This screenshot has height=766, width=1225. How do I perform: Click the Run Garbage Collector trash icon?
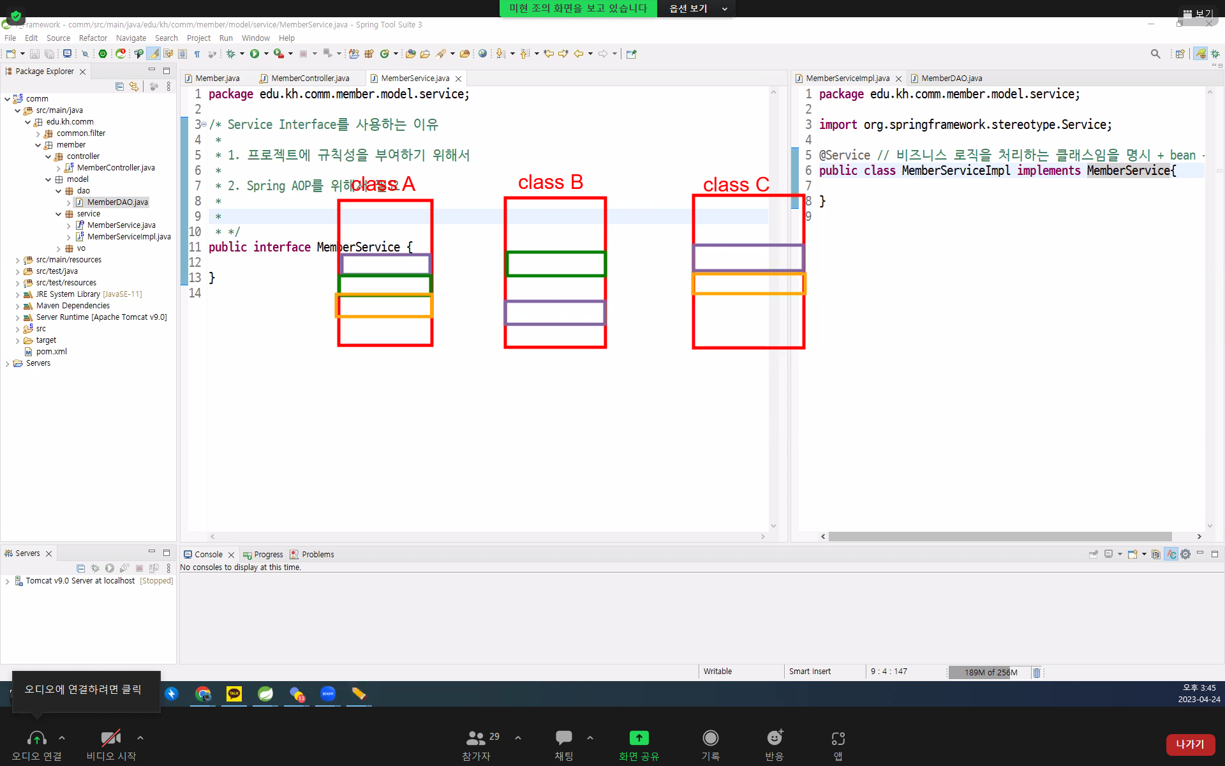click(x=1037, y=672)
